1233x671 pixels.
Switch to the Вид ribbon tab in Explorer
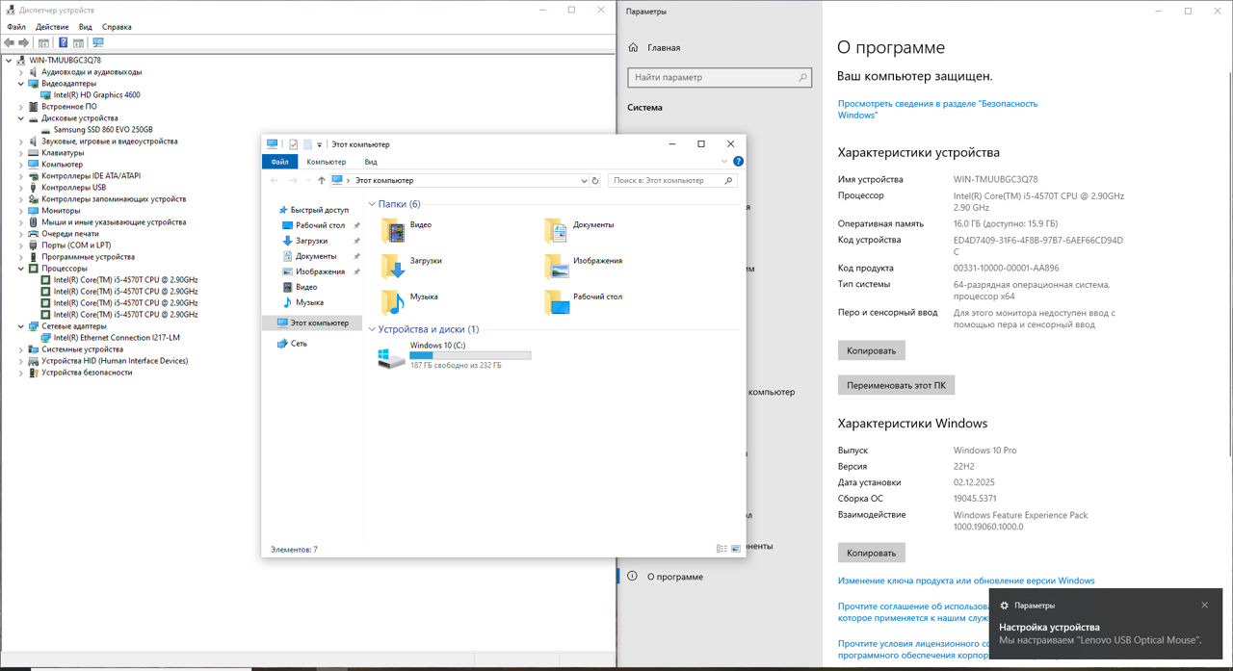click(371, 162)
